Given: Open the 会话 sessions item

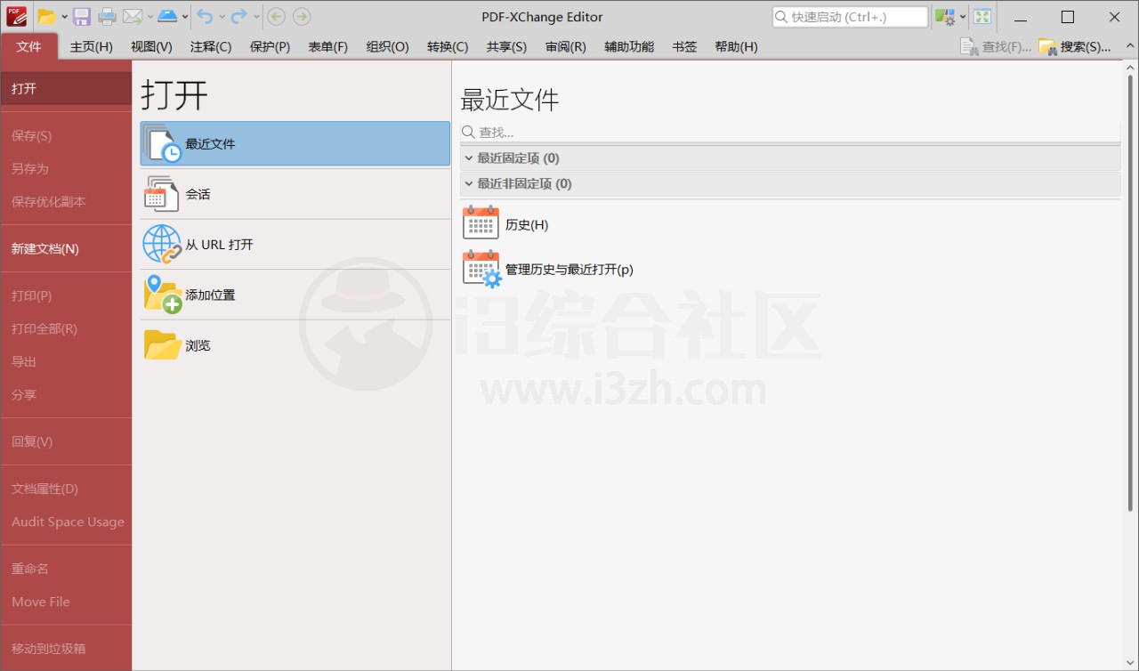Looking at the screenshot, I should point(295,194).
